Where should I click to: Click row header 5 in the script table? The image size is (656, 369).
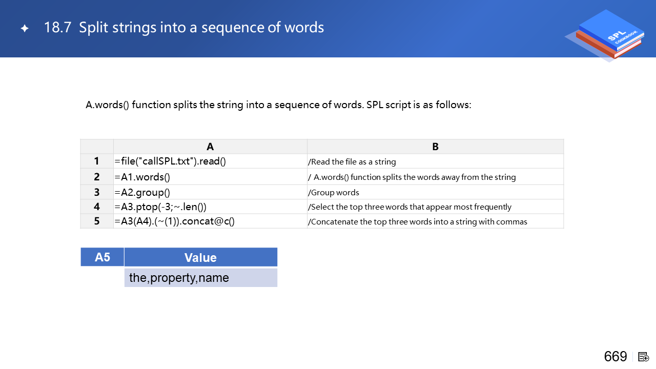pos(97,221)
